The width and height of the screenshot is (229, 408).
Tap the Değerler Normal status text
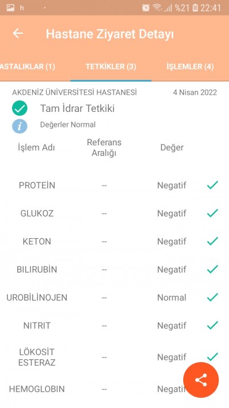68,125
